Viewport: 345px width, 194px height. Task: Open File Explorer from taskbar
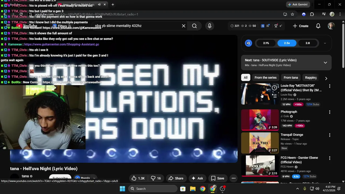pyautogui.click(x=193, y=189)
